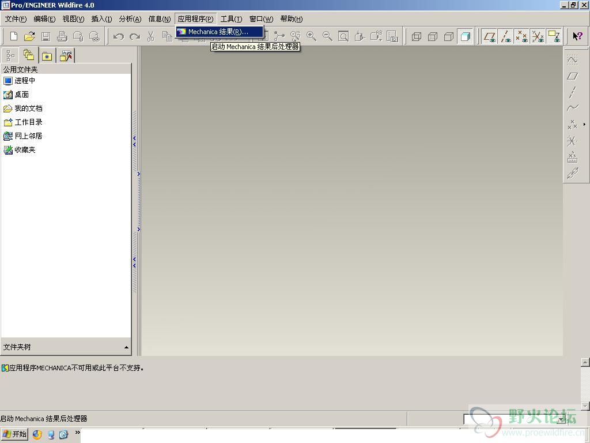Toggle datum planes display

[490, 36]
